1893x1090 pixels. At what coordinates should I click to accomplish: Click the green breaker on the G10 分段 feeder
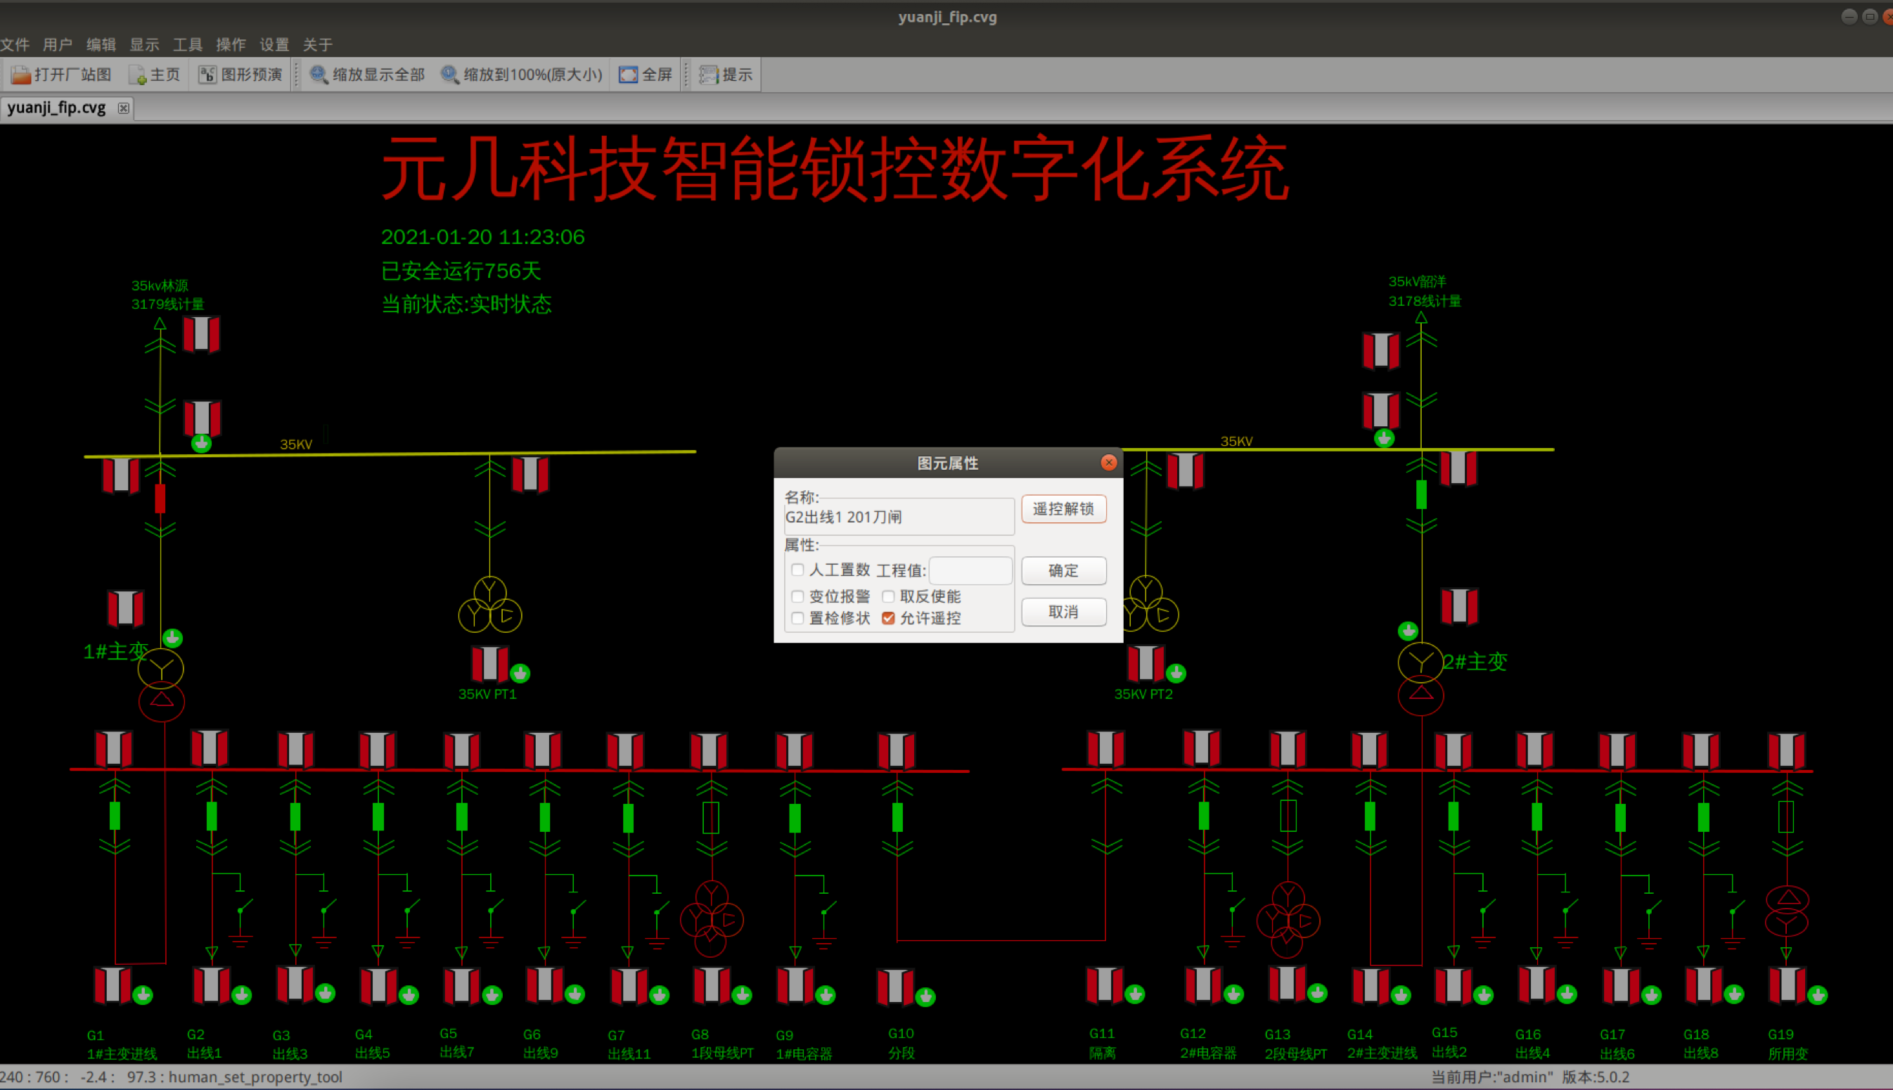coord(897,817)
